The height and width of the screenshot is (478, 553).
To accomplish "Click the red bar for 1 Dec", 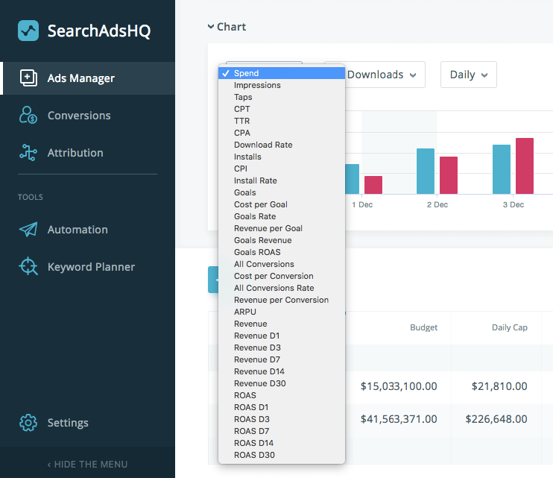I will click(x=373, y=185).
